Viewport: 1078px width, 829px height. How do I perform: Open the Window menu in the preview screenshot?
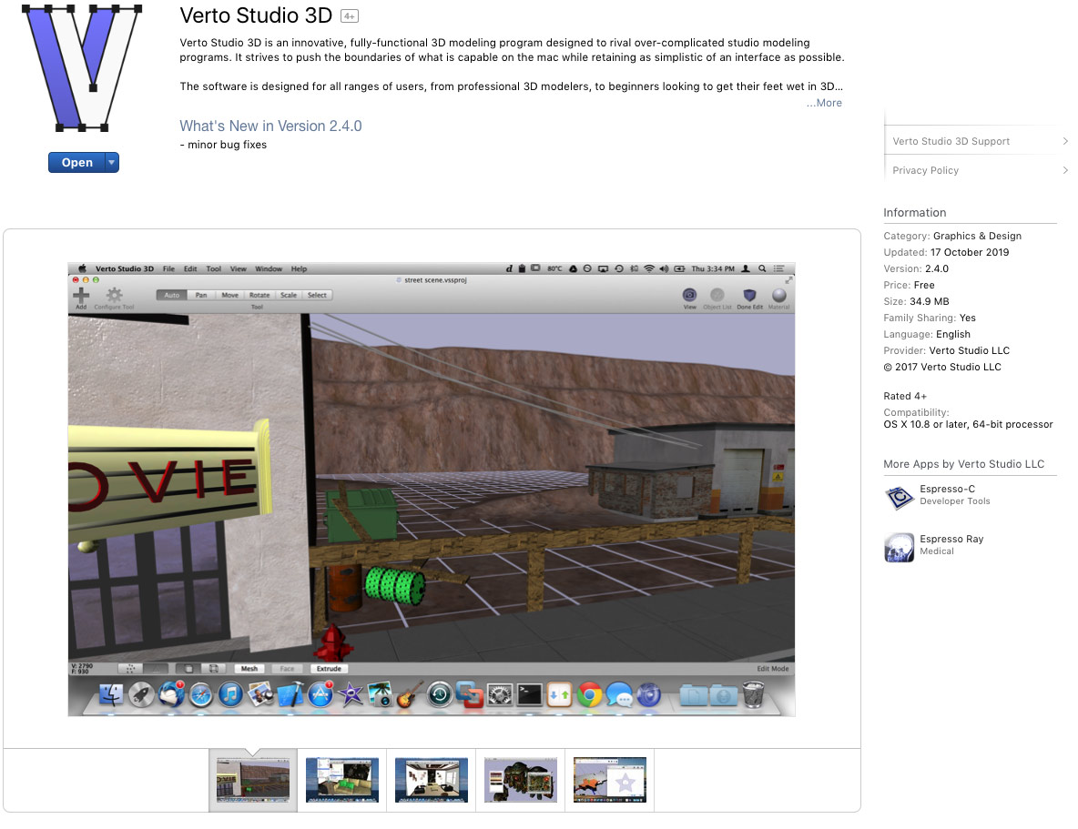point(269,268)
